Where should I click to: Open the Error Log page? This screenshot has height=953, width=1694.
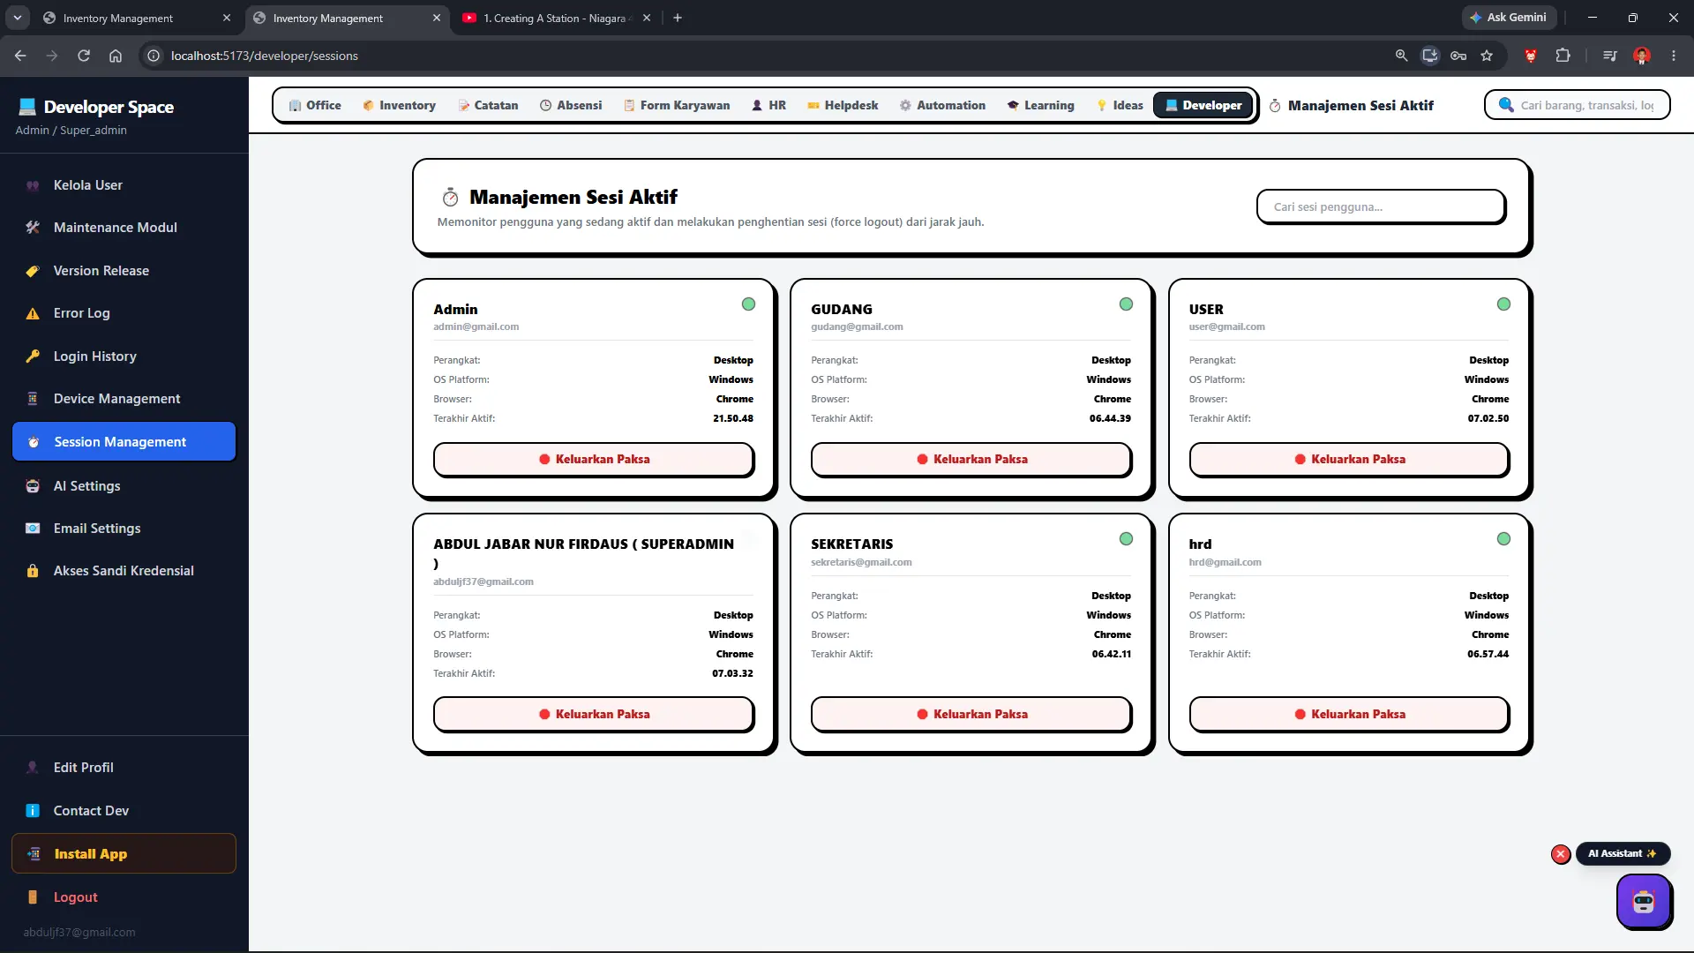pyautogui.click(x=124, y=313)
